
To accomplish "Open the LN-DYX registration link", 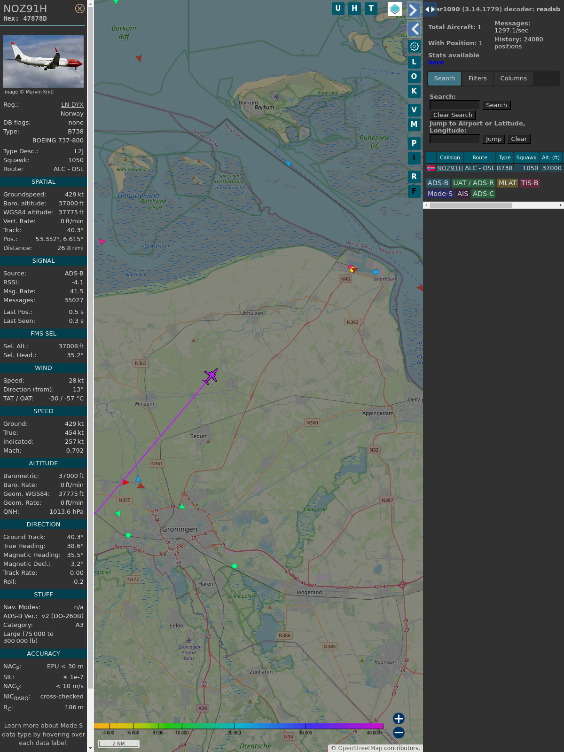I will point(72,105).
